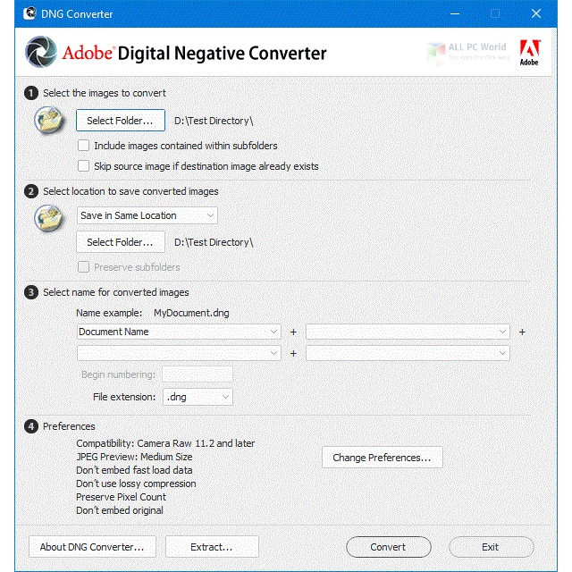The height and width of the screenshot is (572, 572).
Task: Click the 'Extract...' button
Action: 212,547
